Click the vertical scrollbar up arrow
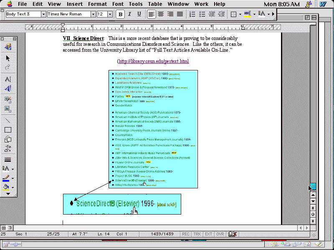Viewport: 334px width, 250px height. 313,195
